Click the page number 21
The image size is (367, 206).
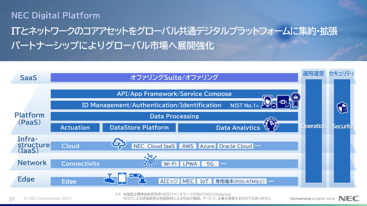12,199
